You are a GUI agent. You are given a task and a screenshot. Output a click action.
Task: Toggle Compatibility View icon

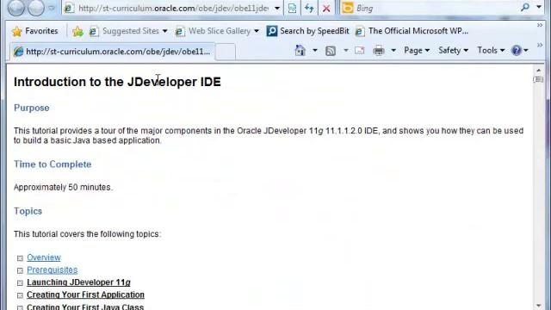(292, 8)
